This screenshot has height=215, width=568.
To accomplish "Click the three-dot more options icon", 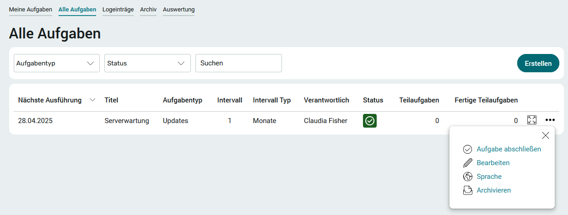I will [x=550, y=120].
